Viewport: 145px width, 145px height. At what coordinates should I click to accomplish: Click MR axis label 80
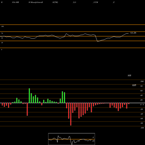tap(142, 86)
